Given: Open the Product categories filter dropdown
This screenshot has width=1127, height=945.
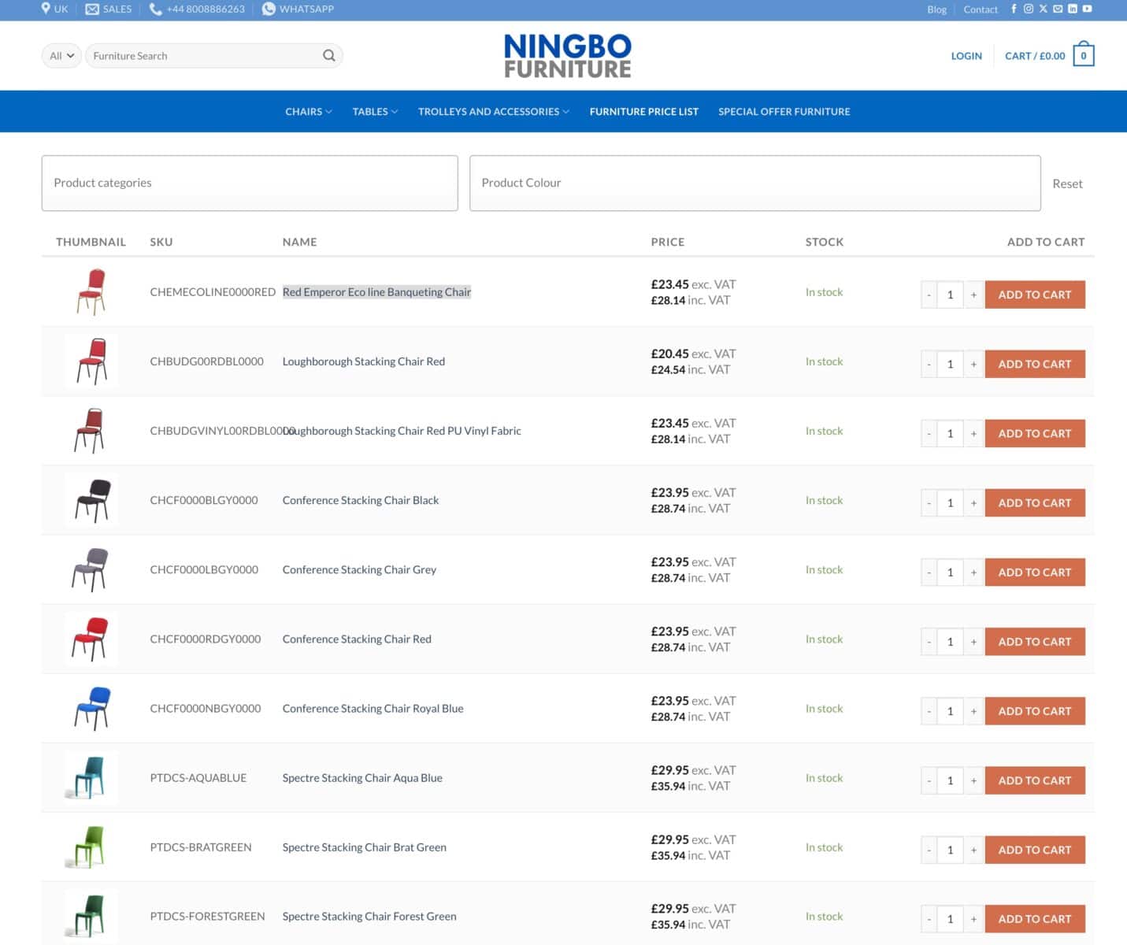Looking at the screenshot, I should 250,183.
